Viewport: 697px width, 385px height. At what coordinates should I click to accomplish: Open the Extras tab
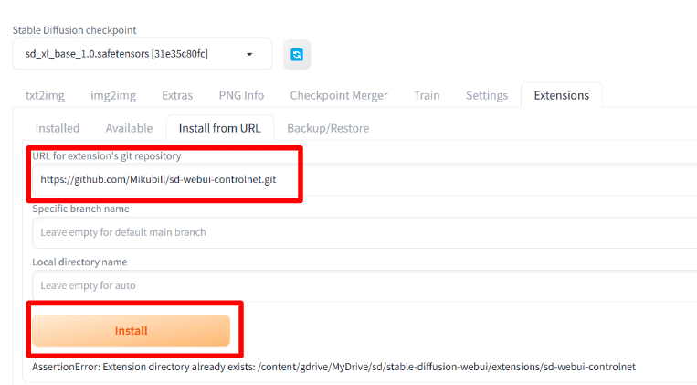point(177,95)
